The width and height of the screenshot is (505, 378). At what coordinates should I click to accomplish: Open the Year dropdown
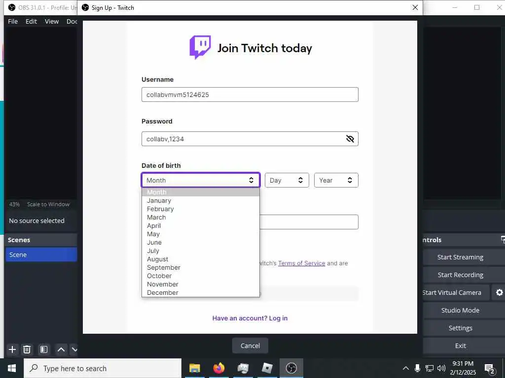336,180
